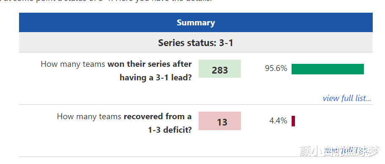Select the 'Series status: 3-1' heading row
Screen dimensions: 385x164
pos(196,42)
